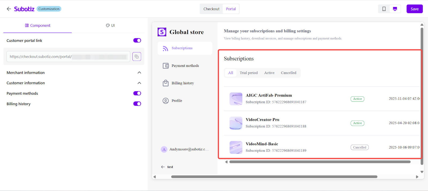Disable the Payment methods toggle
The width and height of the screenshot is (428, 191).
137,93
